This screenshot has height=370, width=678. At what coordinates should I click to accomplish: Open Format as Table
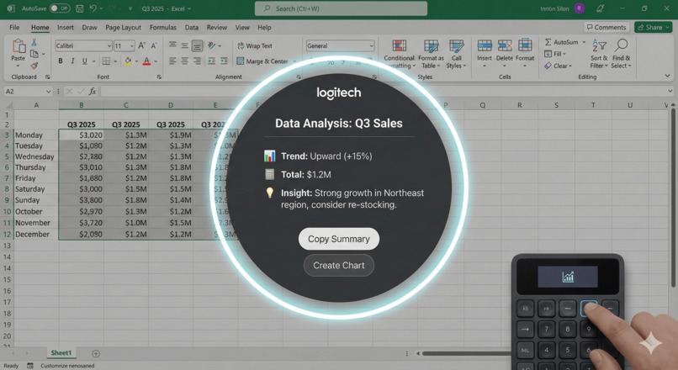431,54
